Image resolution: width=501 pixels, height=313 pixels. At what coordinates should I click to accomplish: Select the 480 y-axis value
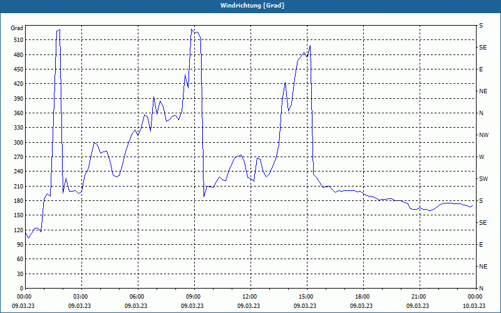[19, 54]
